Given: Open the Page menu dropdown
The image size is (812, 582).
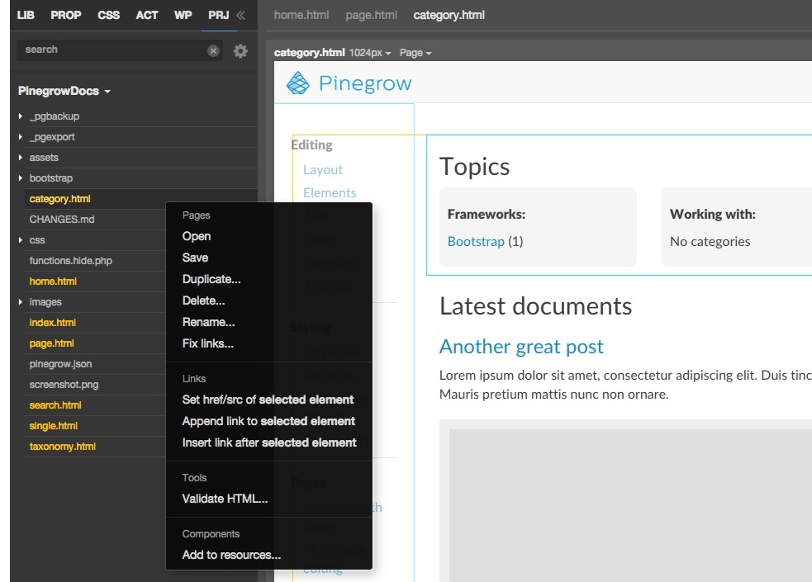Looking at the screenshot, I should (x=415, y=53).
